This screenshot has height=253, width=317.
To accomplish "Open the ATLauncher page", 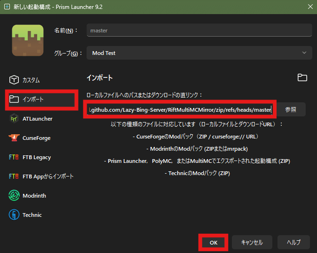I will 42,119.
